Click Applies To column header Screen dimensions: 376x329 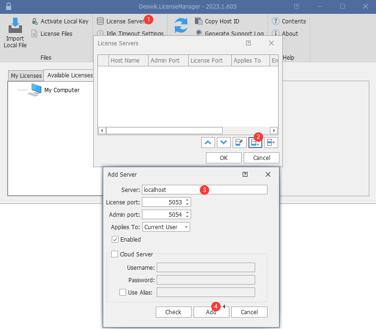[x=250, y=60]
